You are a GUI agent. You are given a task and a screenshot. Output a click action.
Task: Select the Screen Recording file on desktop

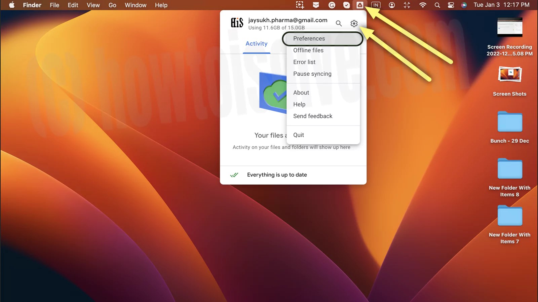510,37
